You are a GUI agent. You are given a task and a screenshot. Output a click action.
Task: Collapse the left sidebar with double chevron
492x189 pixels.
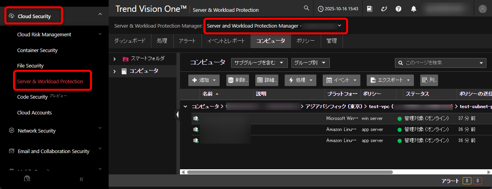[81, 179]
